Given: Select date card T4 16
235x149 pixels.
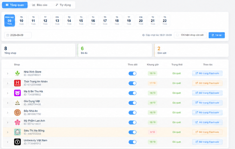Looking at the screenshot, I should (93, 21).
